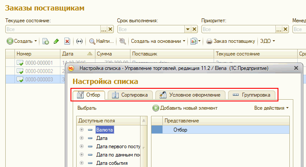Close the Настройка списка dialog

pyautogui.click(x=296, y=68)
